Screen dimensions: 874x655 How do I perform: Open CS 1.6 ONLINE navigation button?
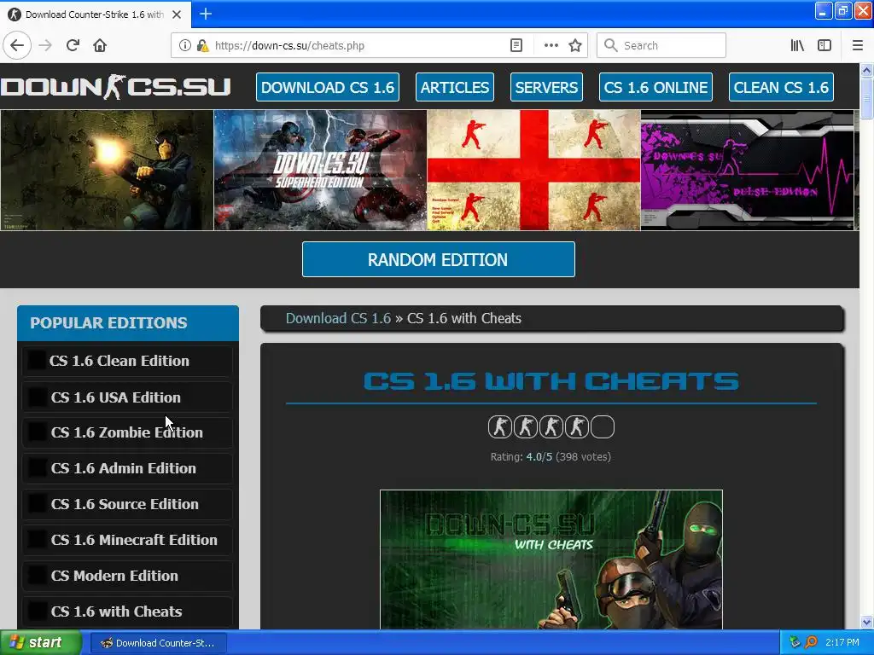tap(655, 87)
